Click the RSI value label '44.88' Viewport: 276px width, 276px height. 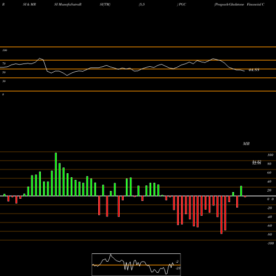click(x=254, y=70)
